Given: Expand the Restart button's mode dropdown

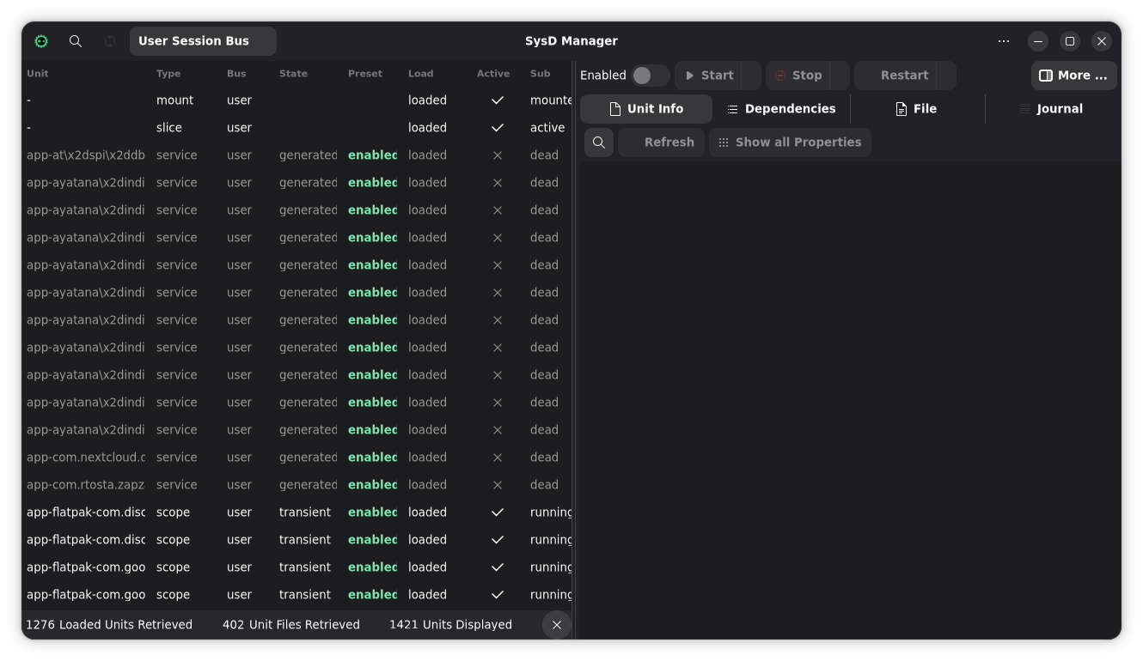Looking at the screenshot, I should click(946, 76).
